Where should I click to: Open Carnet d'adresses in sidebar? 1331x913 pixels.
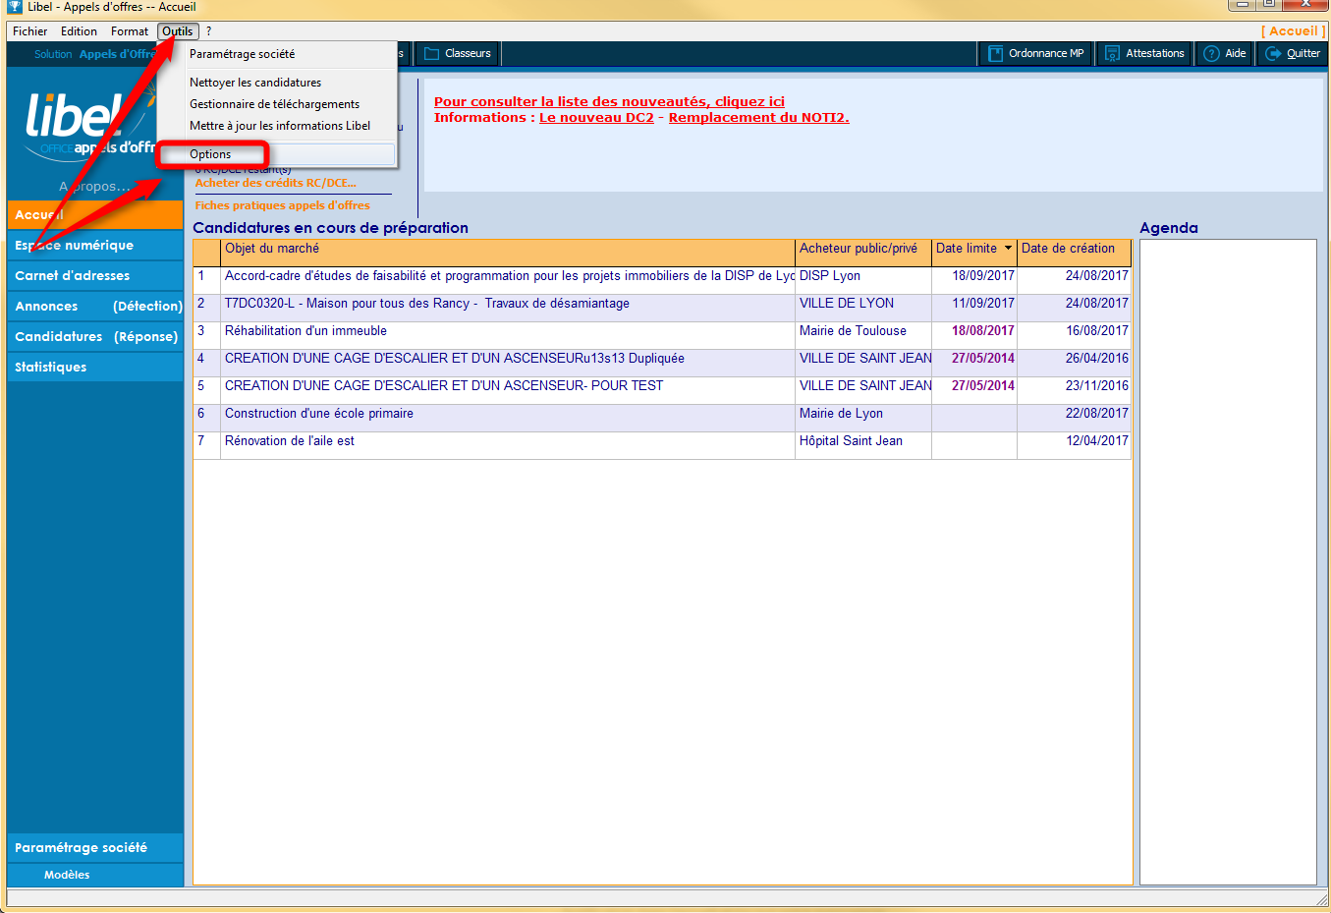point(95,275)
